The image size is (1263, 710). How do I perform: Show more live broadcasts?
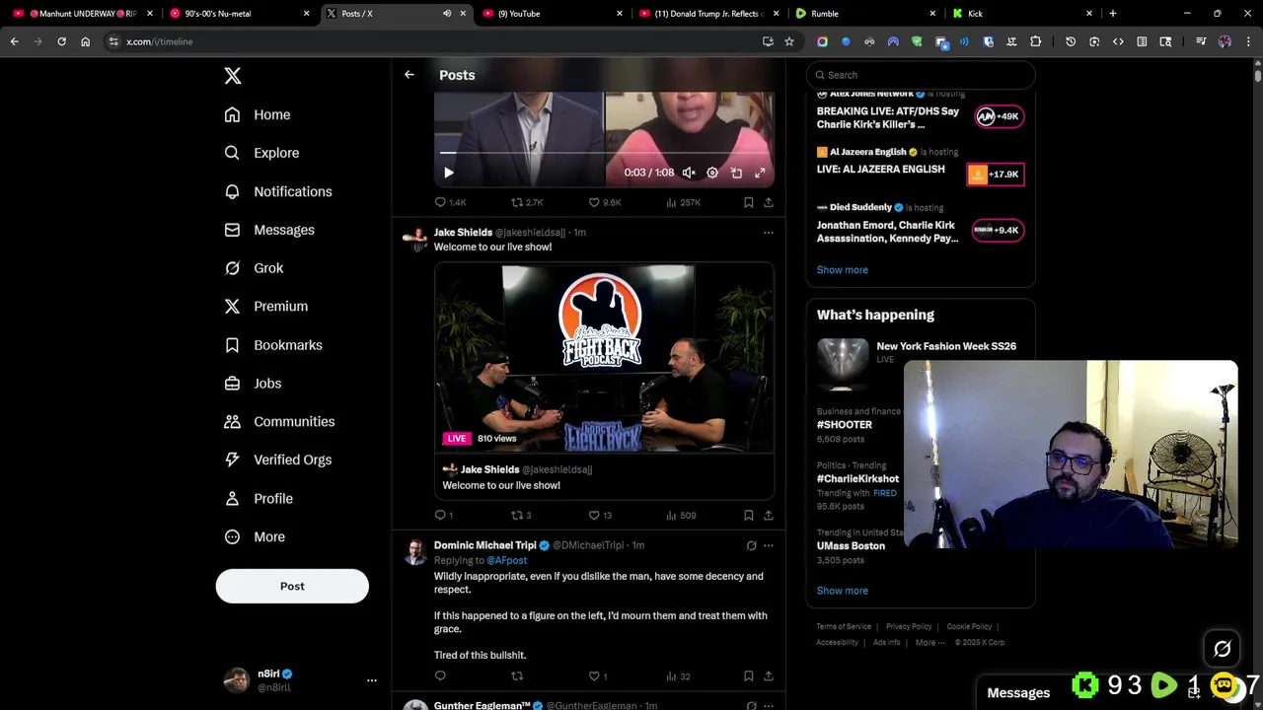[843, 270]
